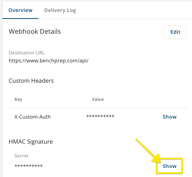The image size is (192, 177).
Task: Click the masked X-Custom-Auth value asterisks
Action: click(x=100, y=116)
